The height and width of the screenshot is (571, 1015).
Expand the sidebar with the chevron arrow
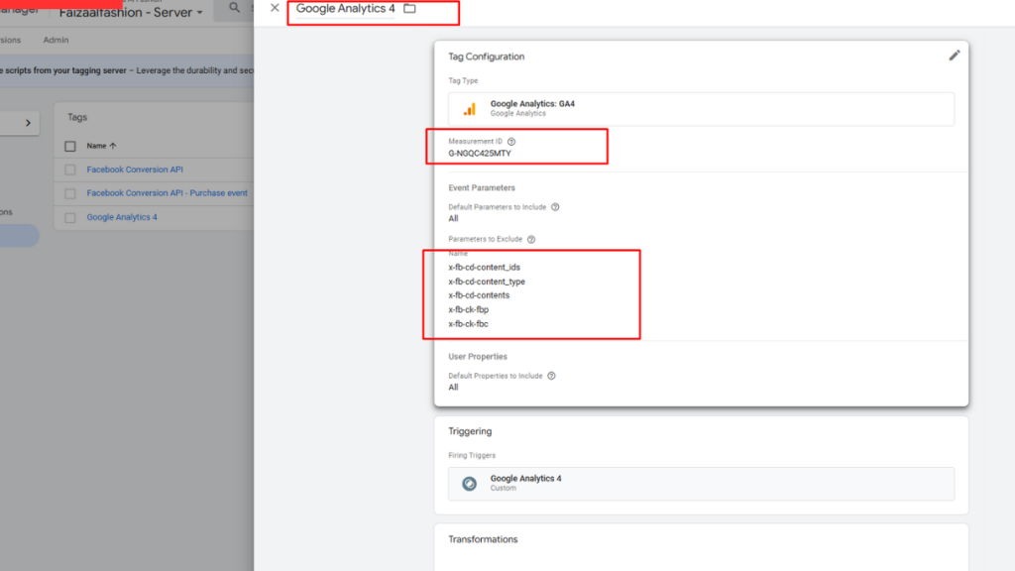[28, 123]
